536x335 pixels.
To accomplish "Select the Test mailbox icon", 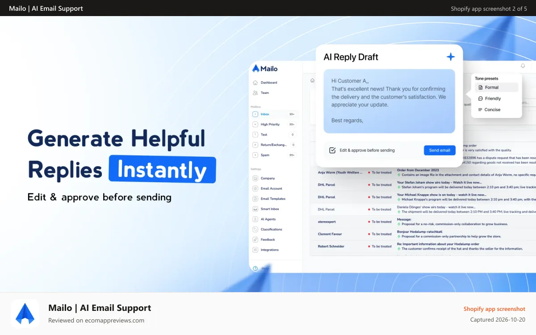I will click(255, 134).
